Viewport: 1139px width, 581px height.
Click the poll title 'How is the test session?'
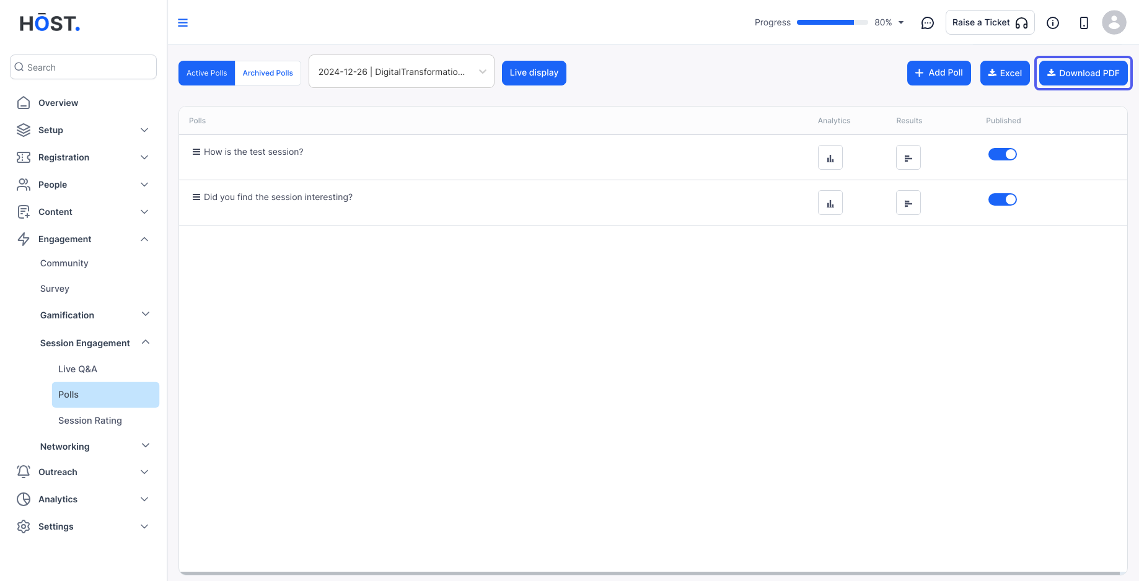(x=253, y=152)
